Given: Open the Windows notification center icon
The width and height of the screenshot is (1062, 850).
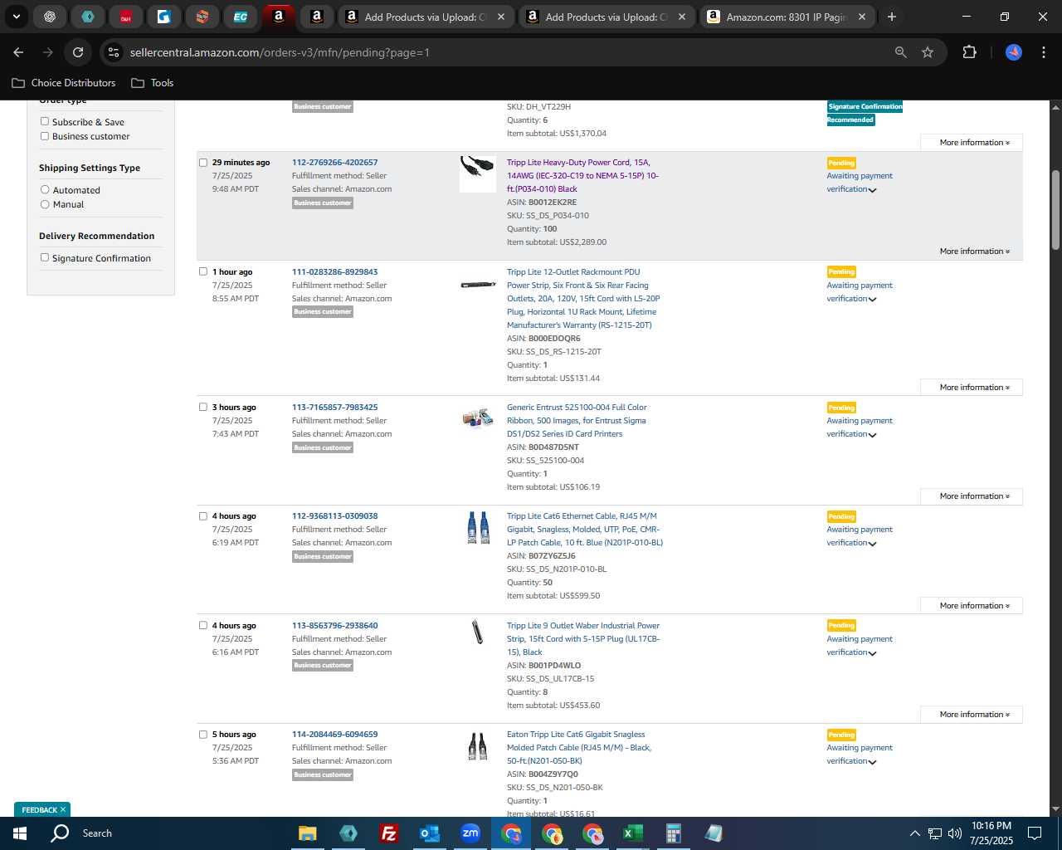Looking at the screenshot, I should (x=1035, y=833).
